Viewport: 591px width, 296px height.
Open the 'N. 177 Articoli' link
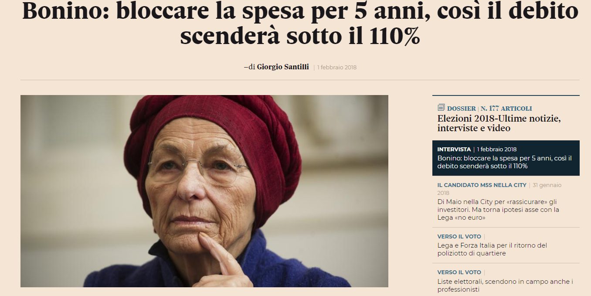coord(506,109)
